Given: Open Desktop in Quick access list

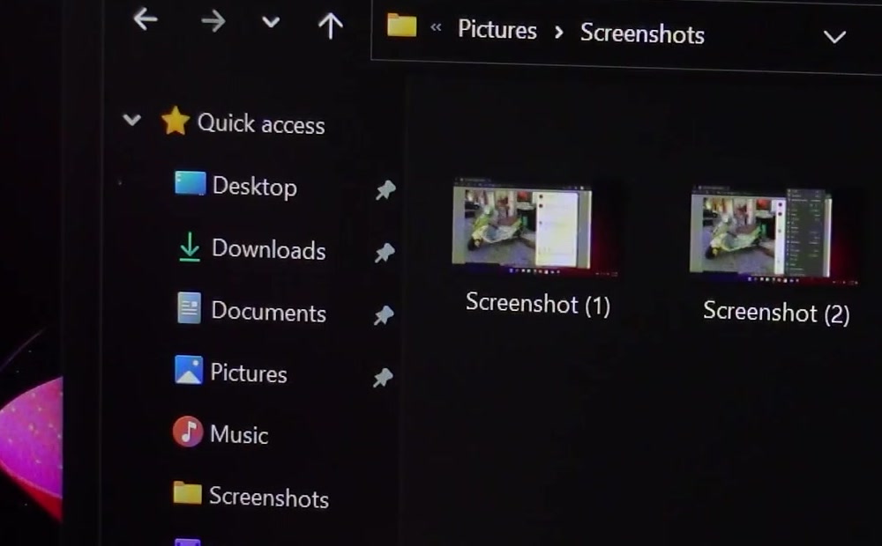Looking at the screenshot, I should 255,187.
